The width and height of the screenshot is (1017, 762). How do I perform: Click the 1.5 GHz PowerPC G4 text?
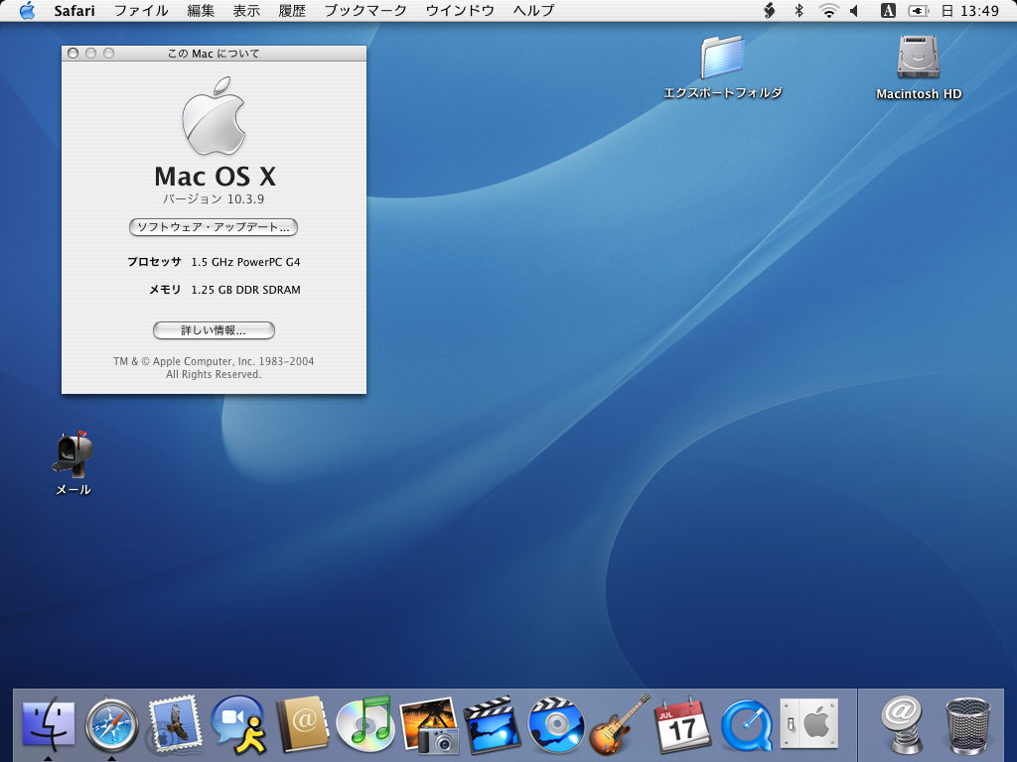tap(245, 262)
